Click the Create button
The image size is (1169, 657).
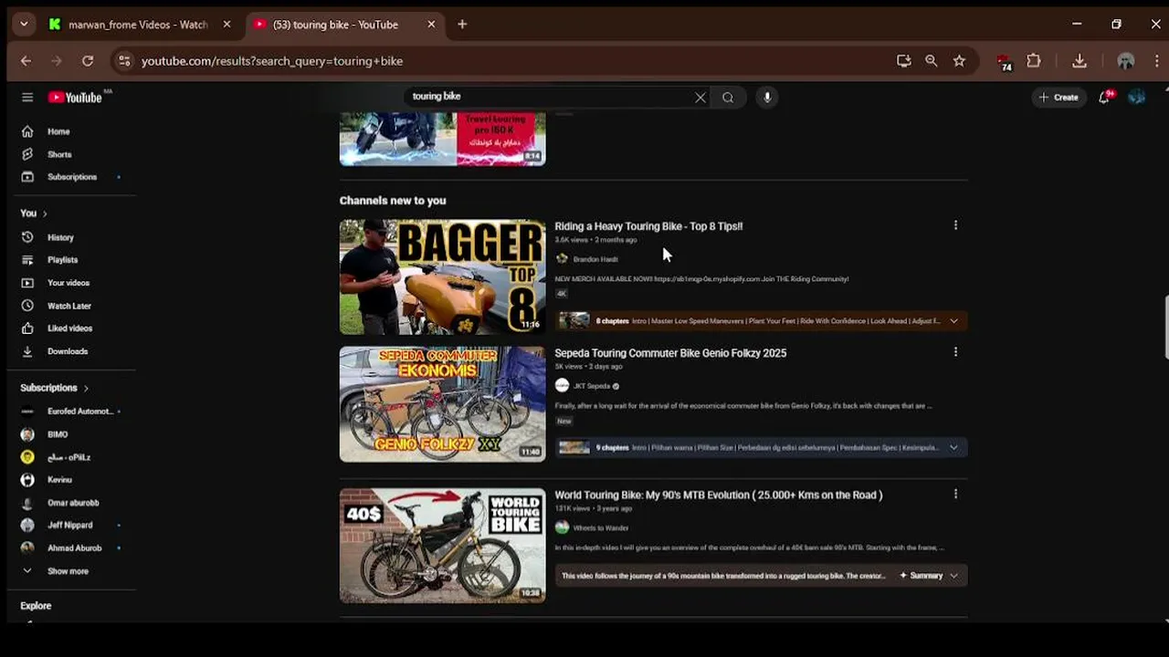(x=1059, y=97)
